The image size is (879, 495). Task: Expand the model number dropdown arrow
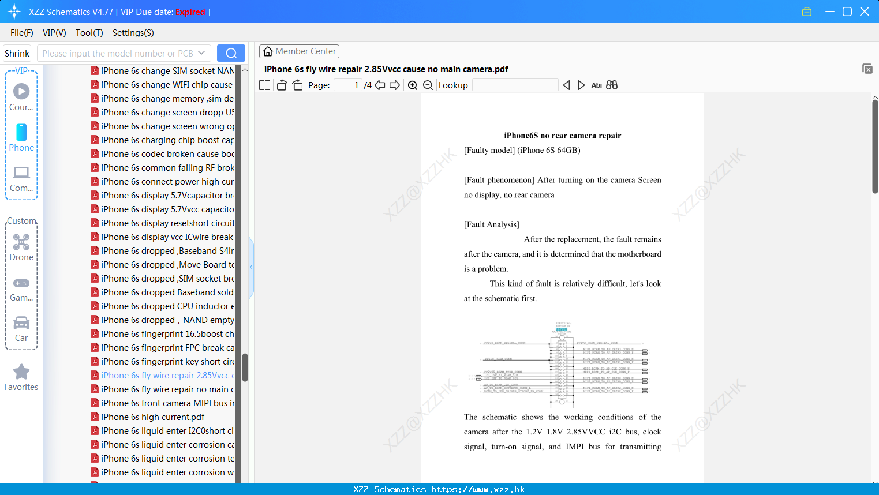click(201, 53)
